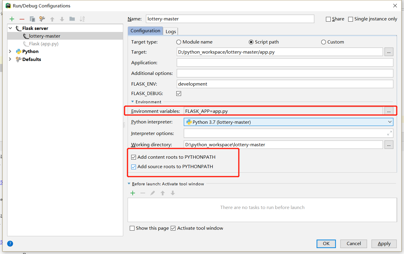Click the Name input field
Image resolution: width=404 pixels, height=254 pixels.
click(230, 19)
